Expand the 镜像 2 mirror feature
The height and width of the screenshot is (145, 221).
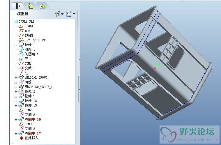point(16,92)
